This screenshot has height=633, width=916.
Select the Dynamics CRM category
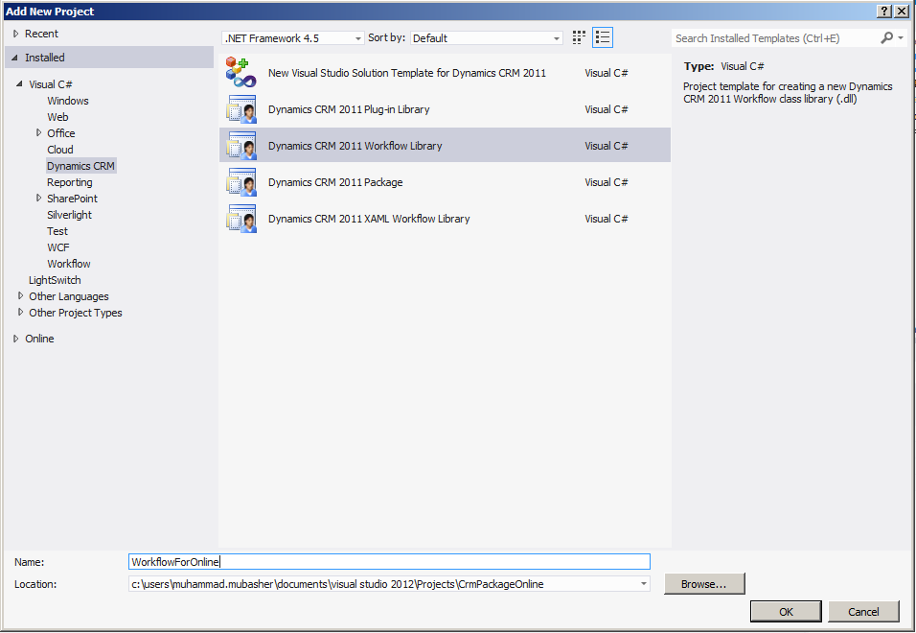pos(80,166)
